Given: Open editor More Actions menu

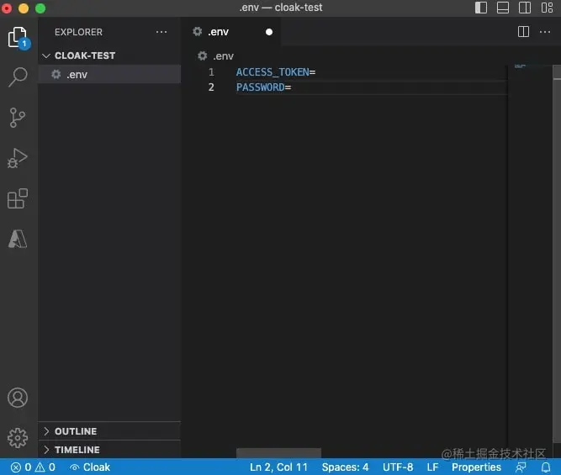Looking at the screenshot, I should pos(545,32).
